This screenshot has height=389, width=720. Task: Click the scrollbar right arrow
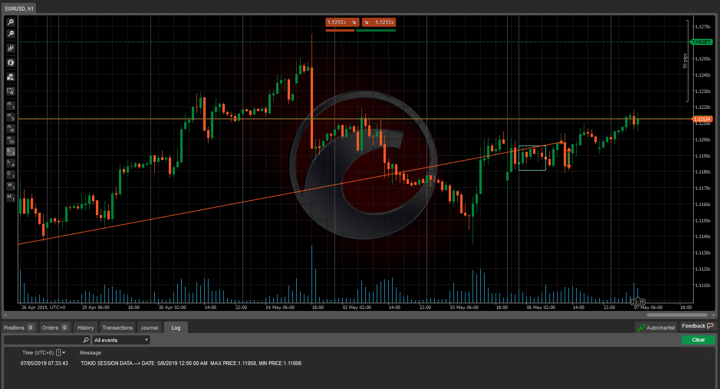714,315
